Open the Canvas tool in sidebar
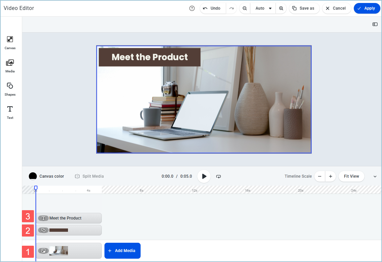The width and height of the screenshot is (382, 262). coord(10,43)
